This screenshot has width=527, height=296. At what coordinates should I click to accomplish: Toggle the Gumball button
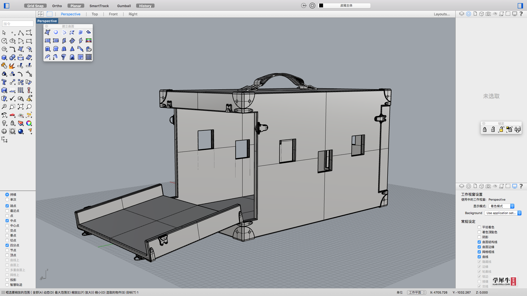tap(124, 6)
